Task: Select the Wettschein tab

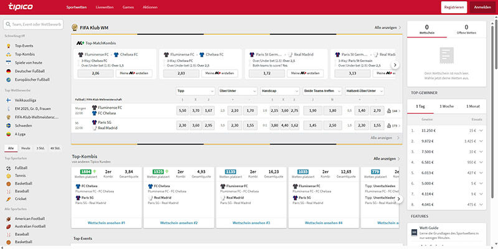Action: 427,29
